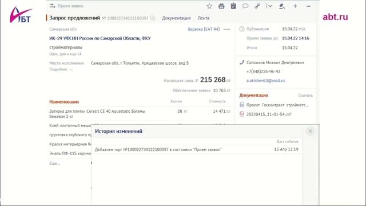366x206 pixels.
Task: Click the email a.akishev63@mail.ru
Action: click(x=265, y=81)
